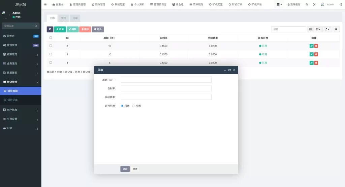Image resolution: width=345 pixels, height=187 pixels.
Task: Click the search icon in sidebar menu search
Action: pyautogui.click(x=36, y=26)
